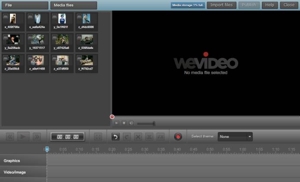Open the File menu
Image resolution: width=300 pixels, height=182 pixels.
tap(24, 5)
